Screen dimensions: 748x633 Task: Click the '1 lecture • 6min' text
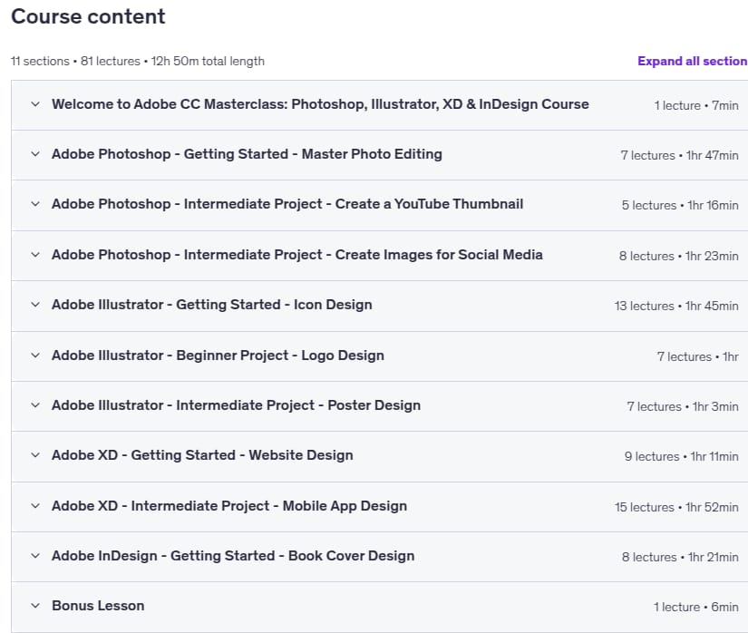tap(695, 607)
